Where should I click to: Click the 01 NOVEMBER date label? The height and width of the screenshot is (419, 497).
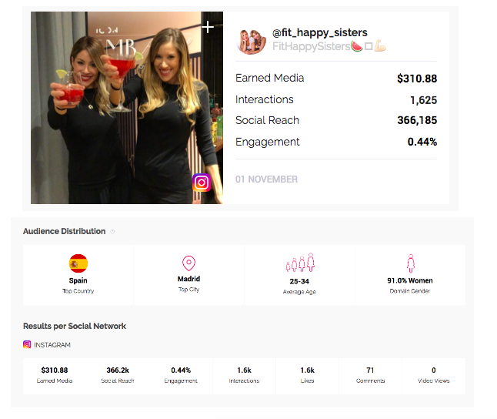[x=266, y=179]
